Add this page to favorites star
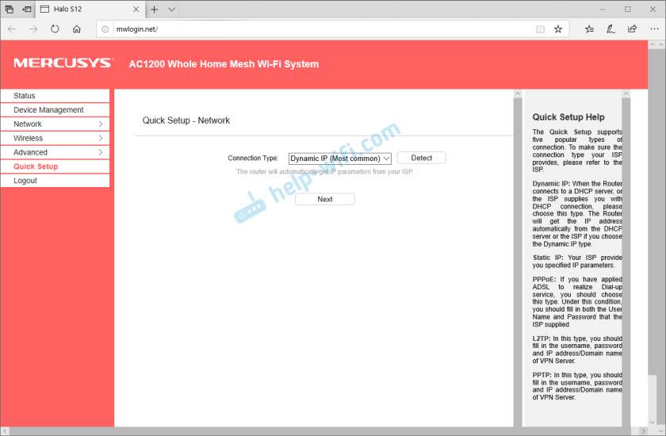 [558, 29]
